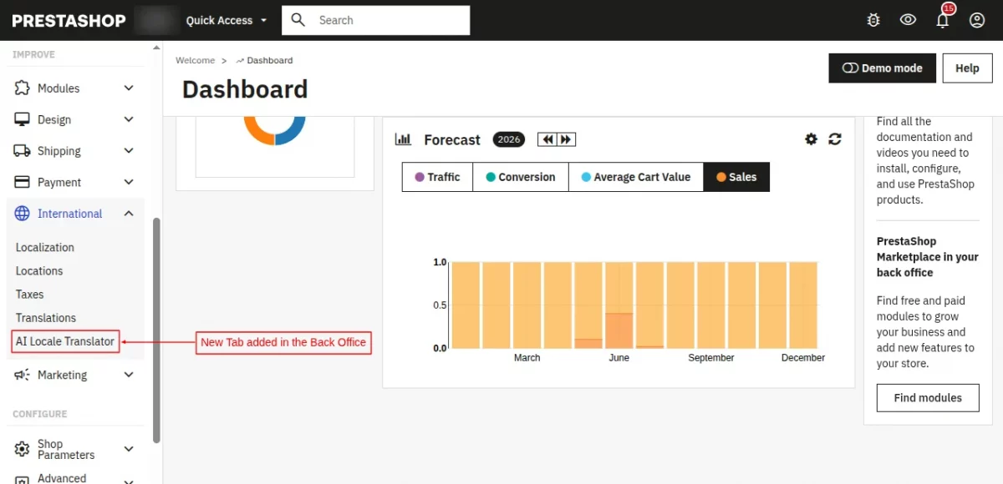1003x484 pixels.
Task: Click the 2026 year badge
Action: (509, 139)
